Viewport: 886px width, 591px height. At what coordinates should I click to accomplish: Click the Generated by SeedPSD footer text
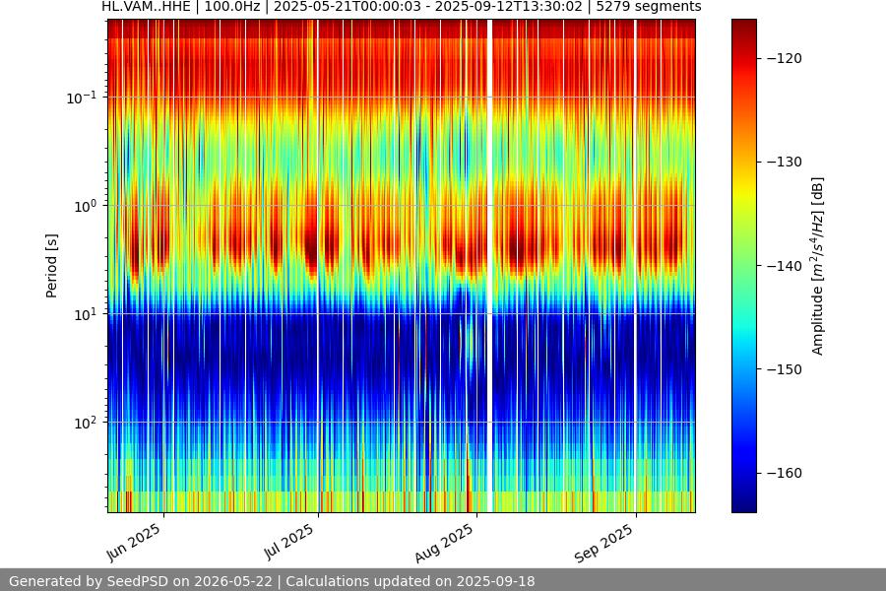click(x=272, y=581)
